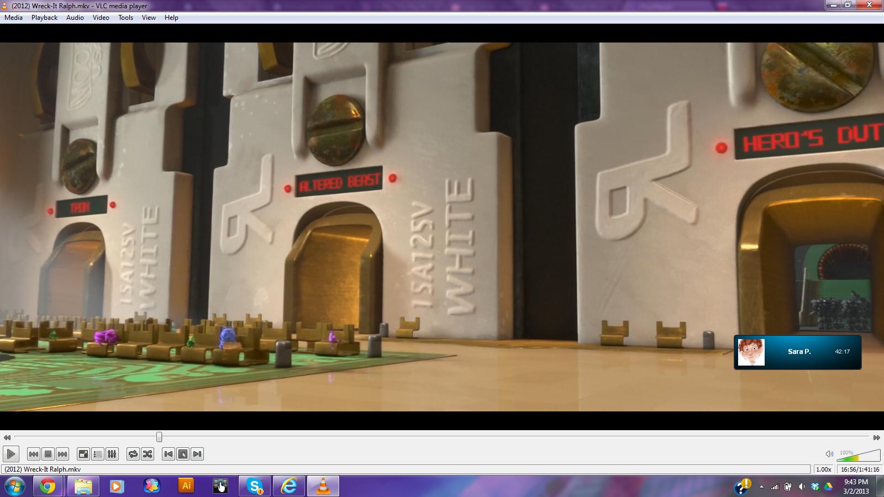This screenshot has width=884, height=497.
Task: Toggle shuffle random playback
Action: click(148, 454)
